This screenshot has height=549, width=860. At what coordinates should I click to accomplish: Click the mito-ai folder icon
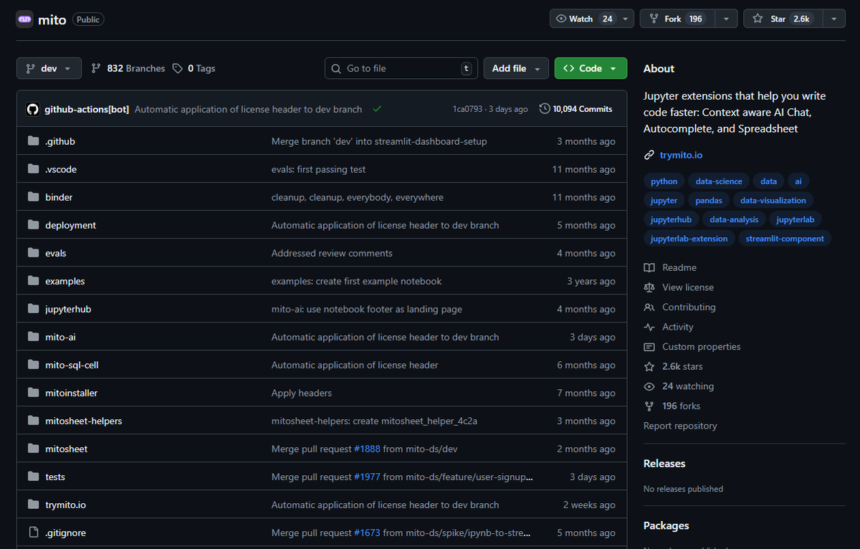(33, 337)
